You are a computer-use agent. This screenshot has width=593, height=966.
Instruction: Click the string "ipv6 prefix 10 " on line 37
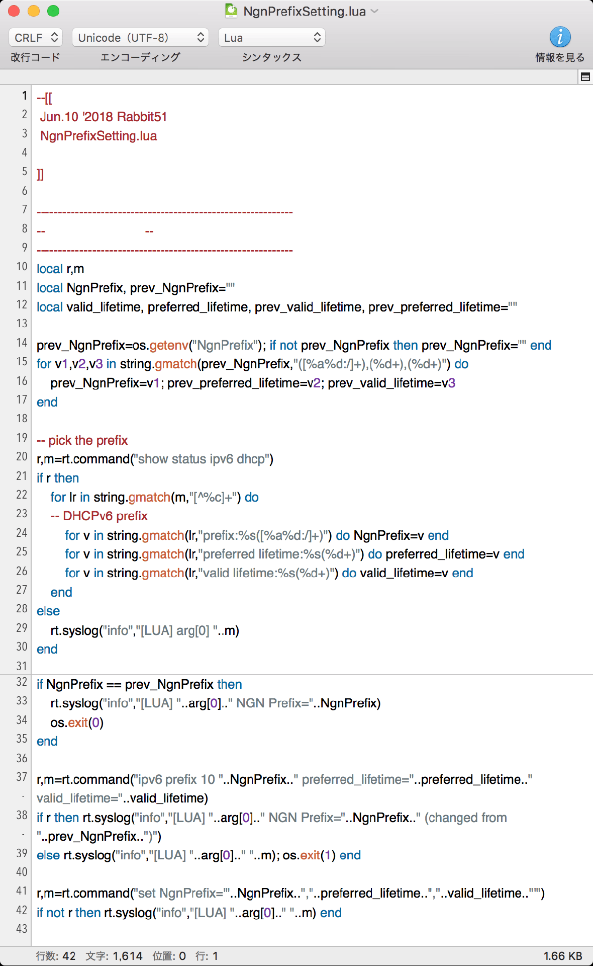pos(179,779)
